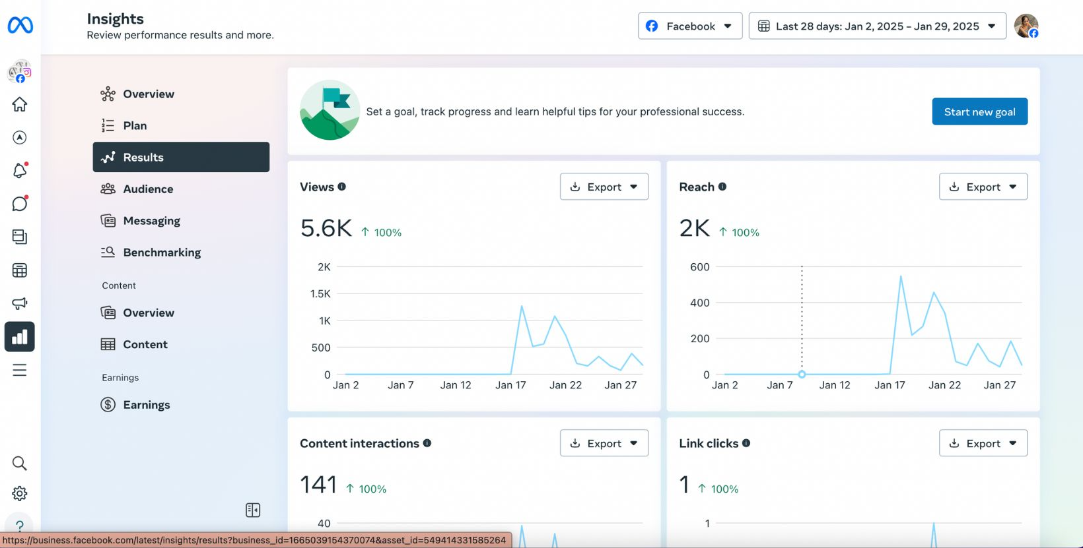Screen dimensions: 1083x548
Task: Click the Search magnifier icon in left rail
Action: pos(20,464)
